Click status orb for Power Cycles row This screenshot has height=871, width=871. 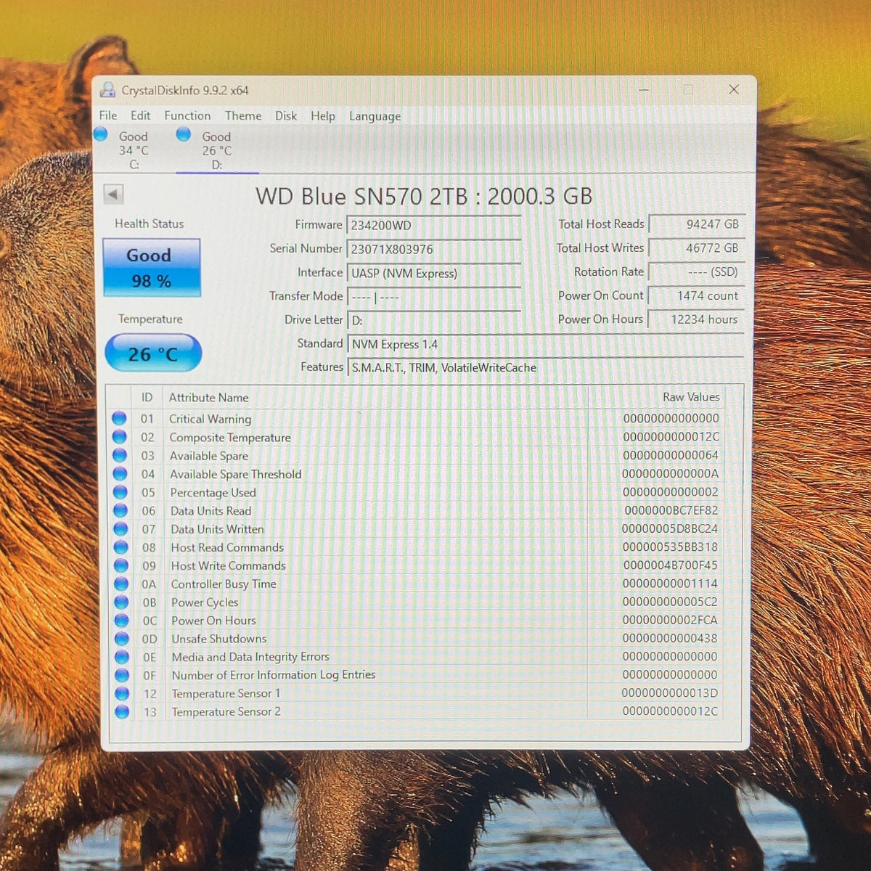pyautogui.click(x=121, y=602)
